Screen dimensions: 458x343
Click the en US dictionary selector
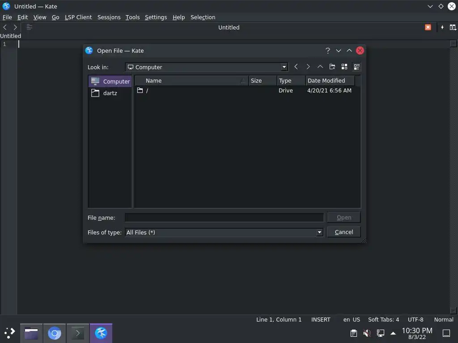click(352, 320)
